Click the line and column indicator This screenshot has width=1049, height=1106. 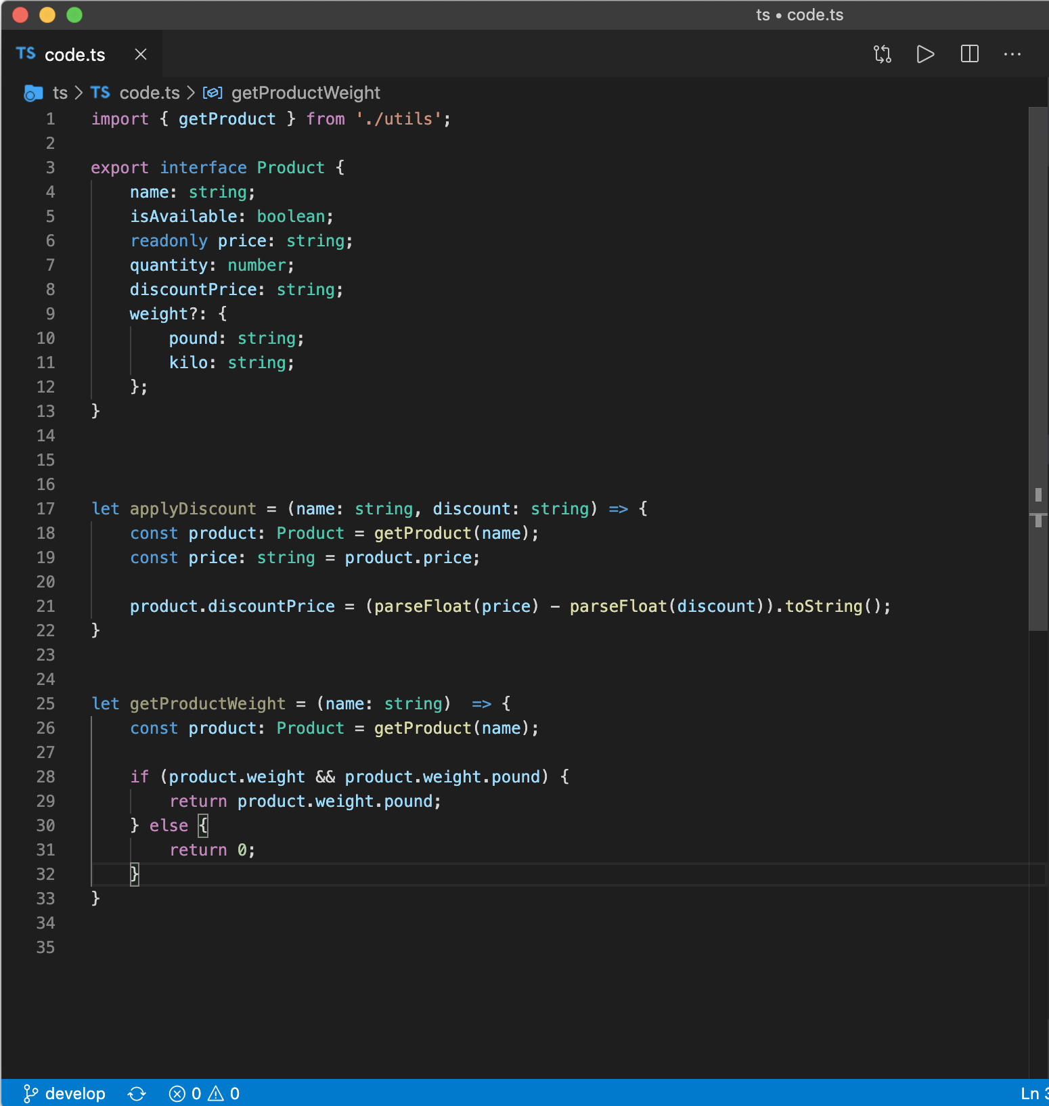tap(1034, 1093)
